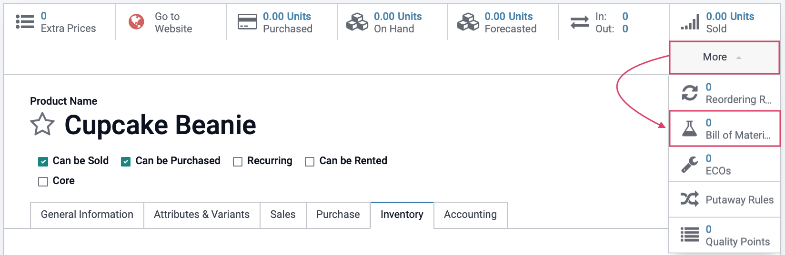Click the Units On Hand boxes icon
This screenshot has height=255, width=785.
pos(357,22)
